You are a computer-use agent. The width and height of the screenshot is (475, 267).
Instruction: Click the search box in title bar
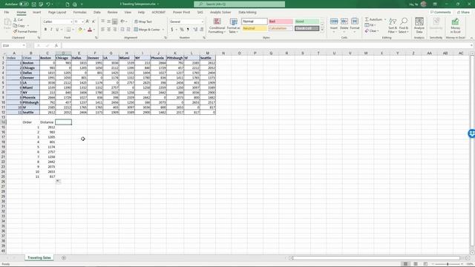(239, 4)
